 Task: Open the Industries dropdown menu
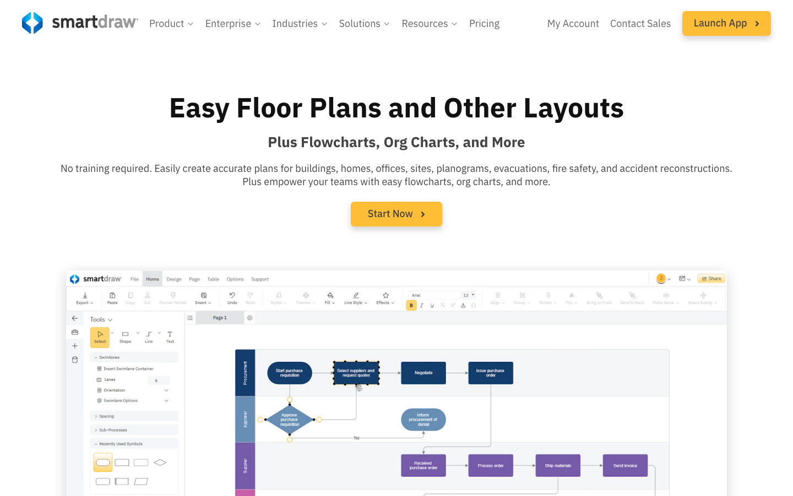pyautogui.click(x=300, y=24)
